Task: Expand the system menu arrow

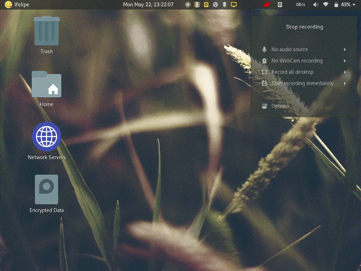Action: pos(354,5)
